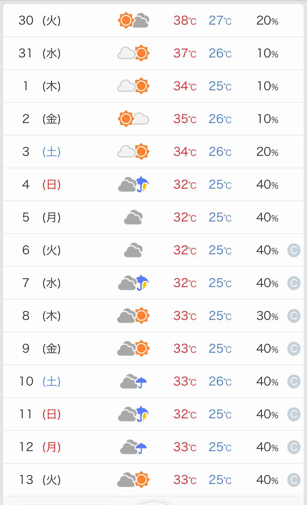Tap the circled C icon on the 10th row

coord(294,381)
